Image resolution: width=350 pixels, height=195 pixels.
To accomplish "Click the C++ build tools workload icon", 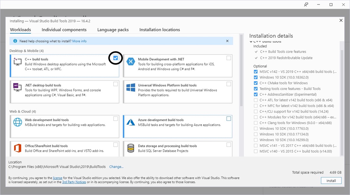I will (x=18, y=62).
